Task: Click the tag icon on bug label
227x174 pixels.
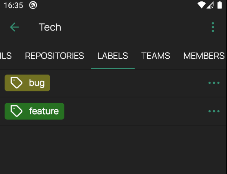Action: coord(16,83)
